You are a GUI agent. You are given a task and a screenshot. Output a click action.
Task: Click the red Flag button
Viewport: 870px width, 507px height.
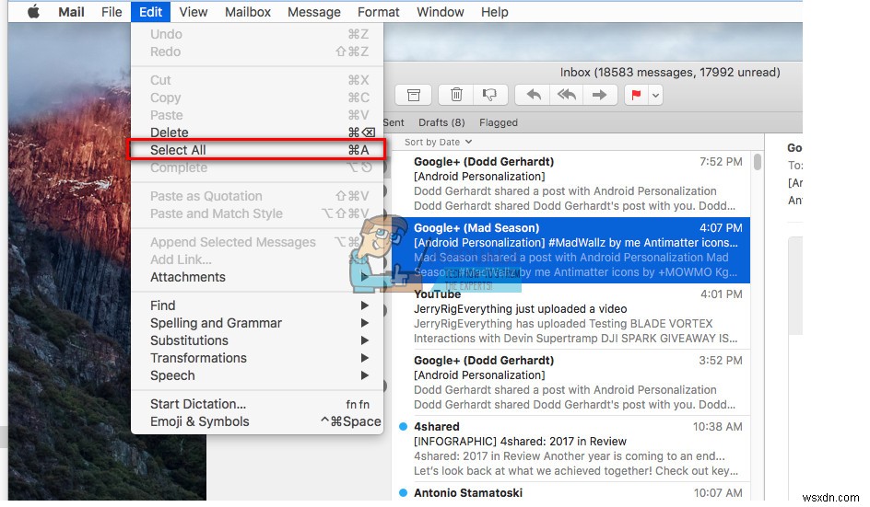pos(636,95)
